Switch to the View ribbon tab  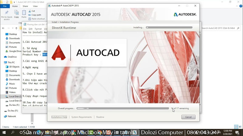click(x=35, y=6)
